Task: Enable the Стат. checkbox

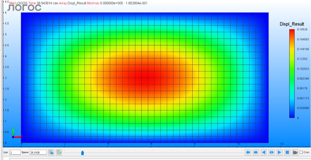Action: (301, 152)
